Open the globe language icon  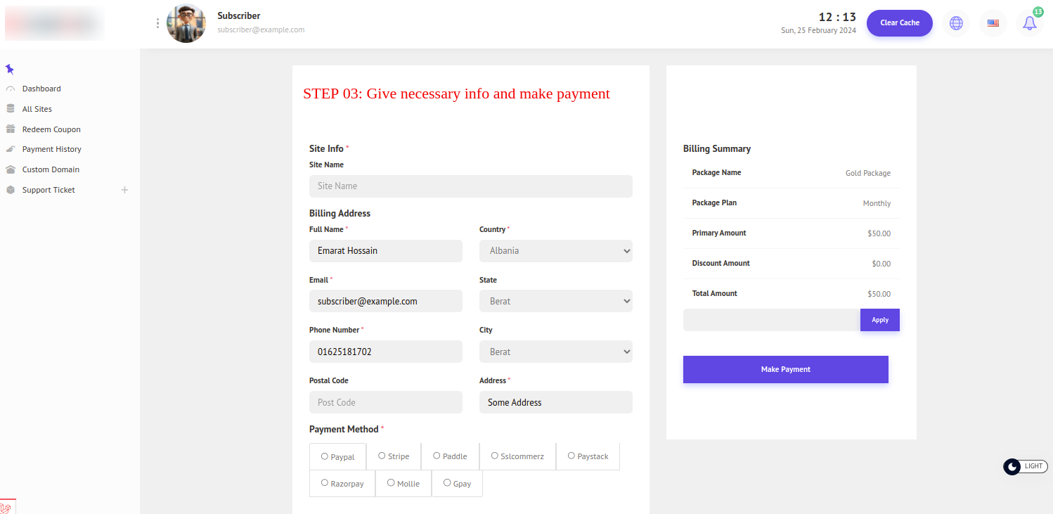pos(956,23)
